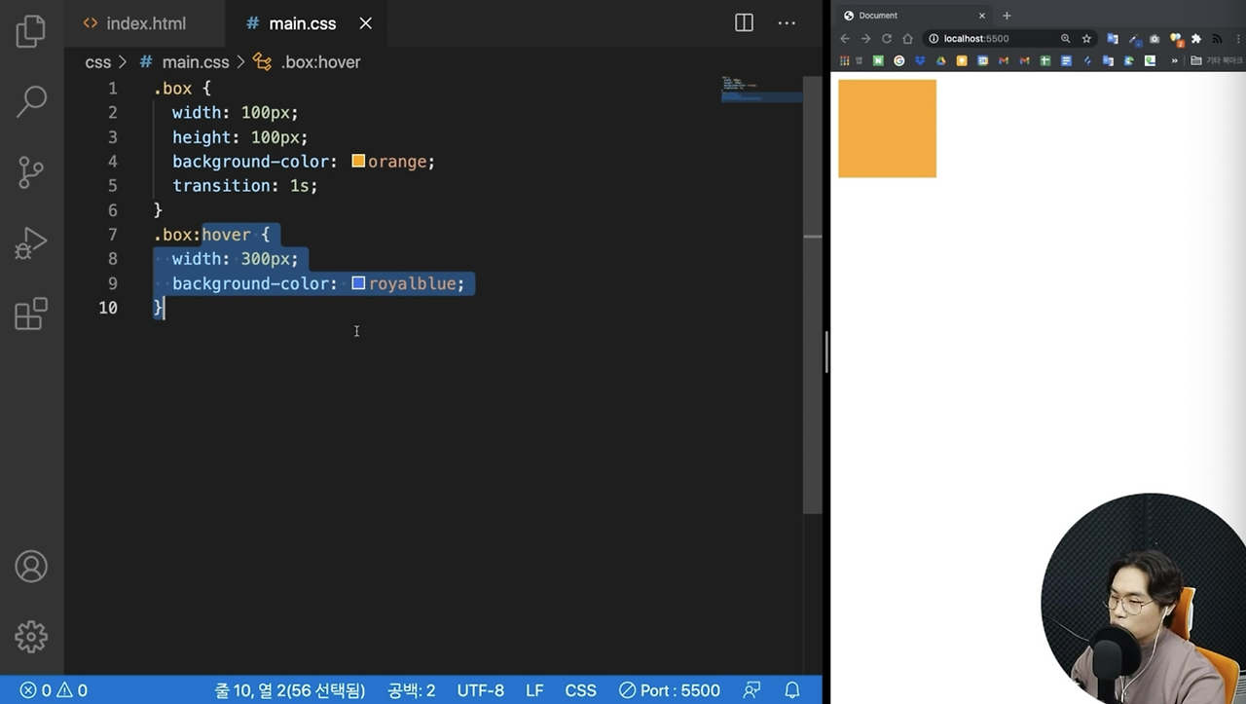1246x704 pixels.
Task: Select the Document tab in the browser
Action: [x=912, y=16]
